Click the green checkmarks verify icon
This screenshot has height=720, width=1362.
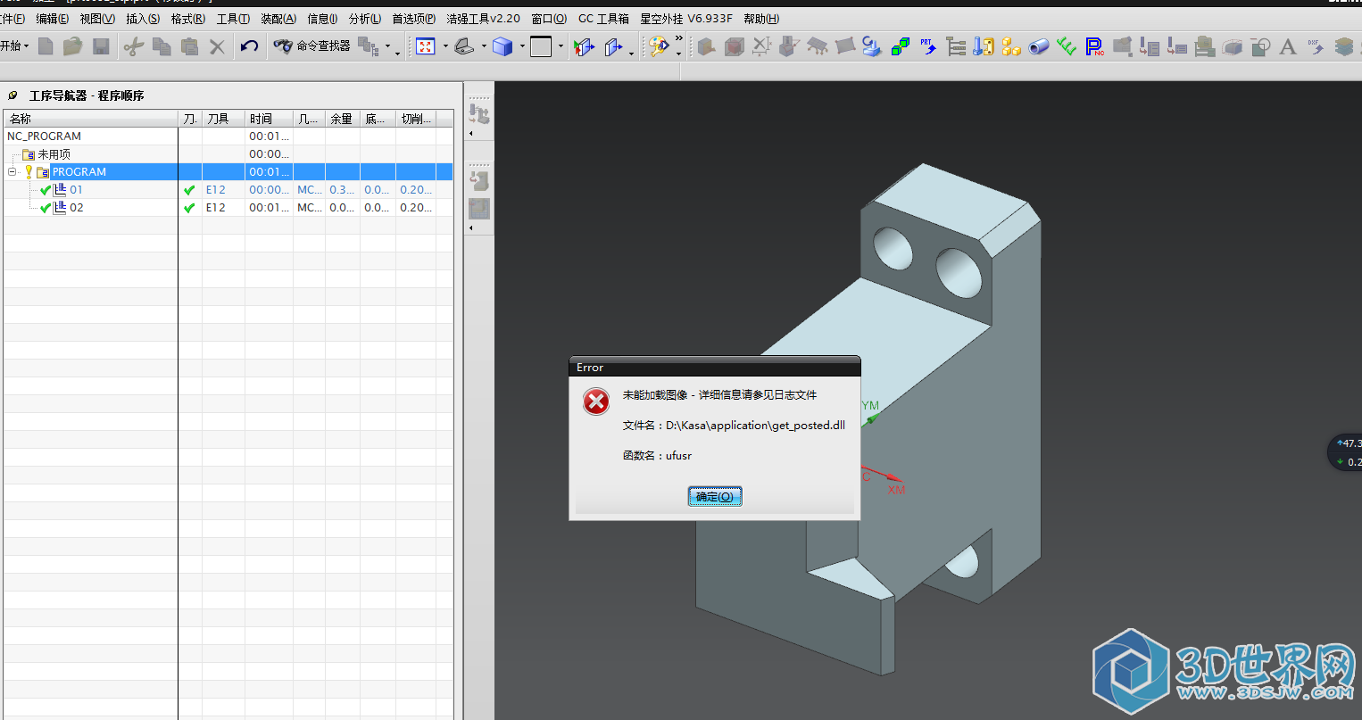[x=1067, y=46]
